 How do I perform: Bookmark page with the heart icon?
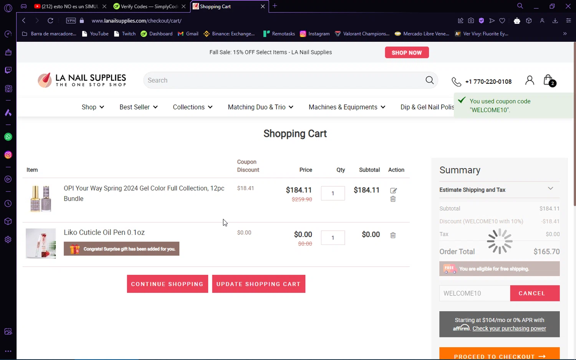(502, 21)
